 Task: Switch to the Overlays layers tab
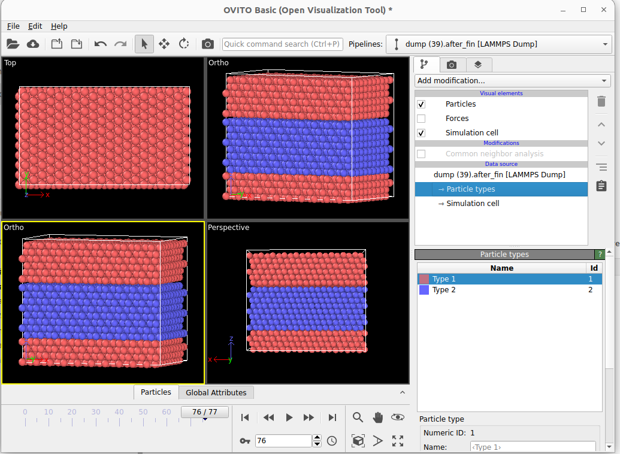pos(478,65)
